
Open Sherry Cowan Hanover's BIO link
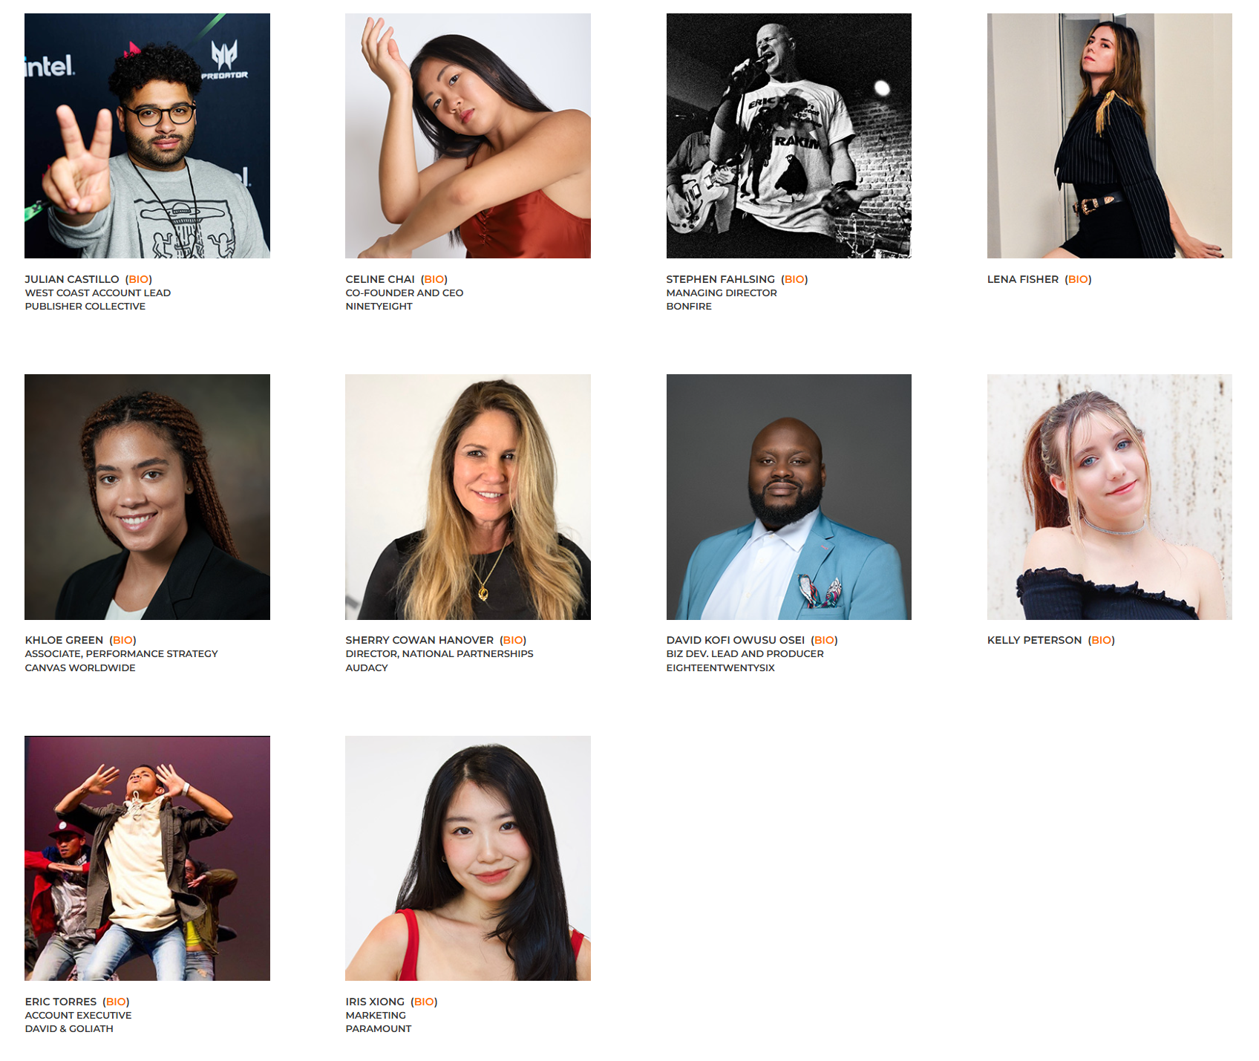click(x=513, y=640)
